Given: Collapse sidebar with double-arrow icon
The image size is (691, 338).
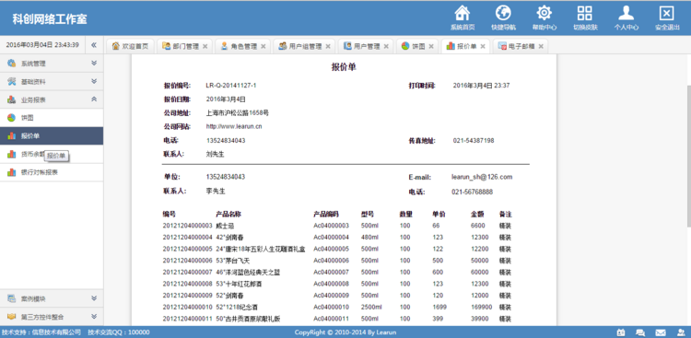Looking at the screenshot, I should coord(93,45).
